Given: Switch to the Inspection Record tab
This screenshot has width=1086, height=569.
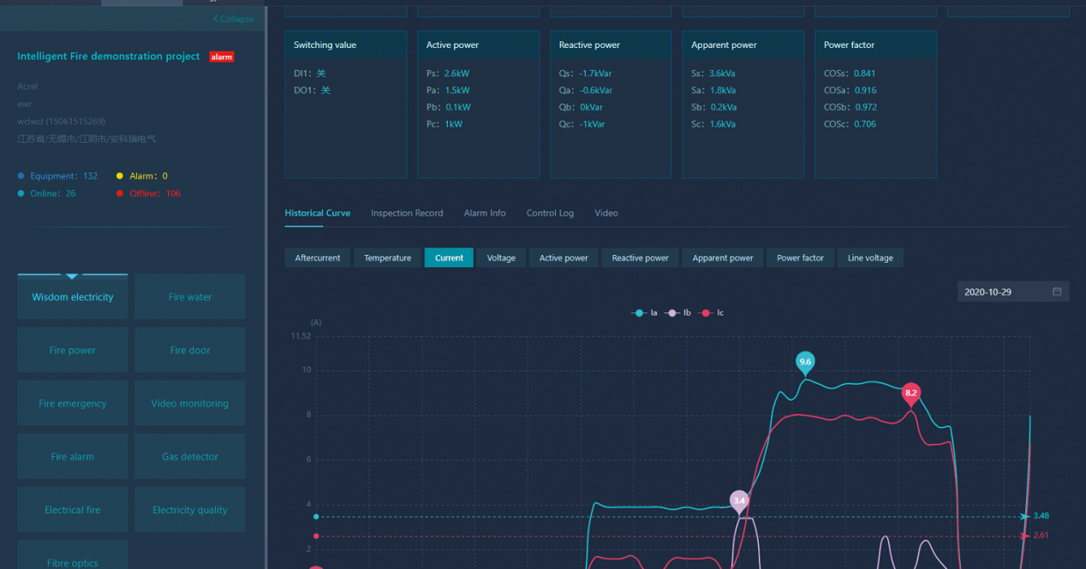Looking at the screenshot, I should click(x=407, y=213).
